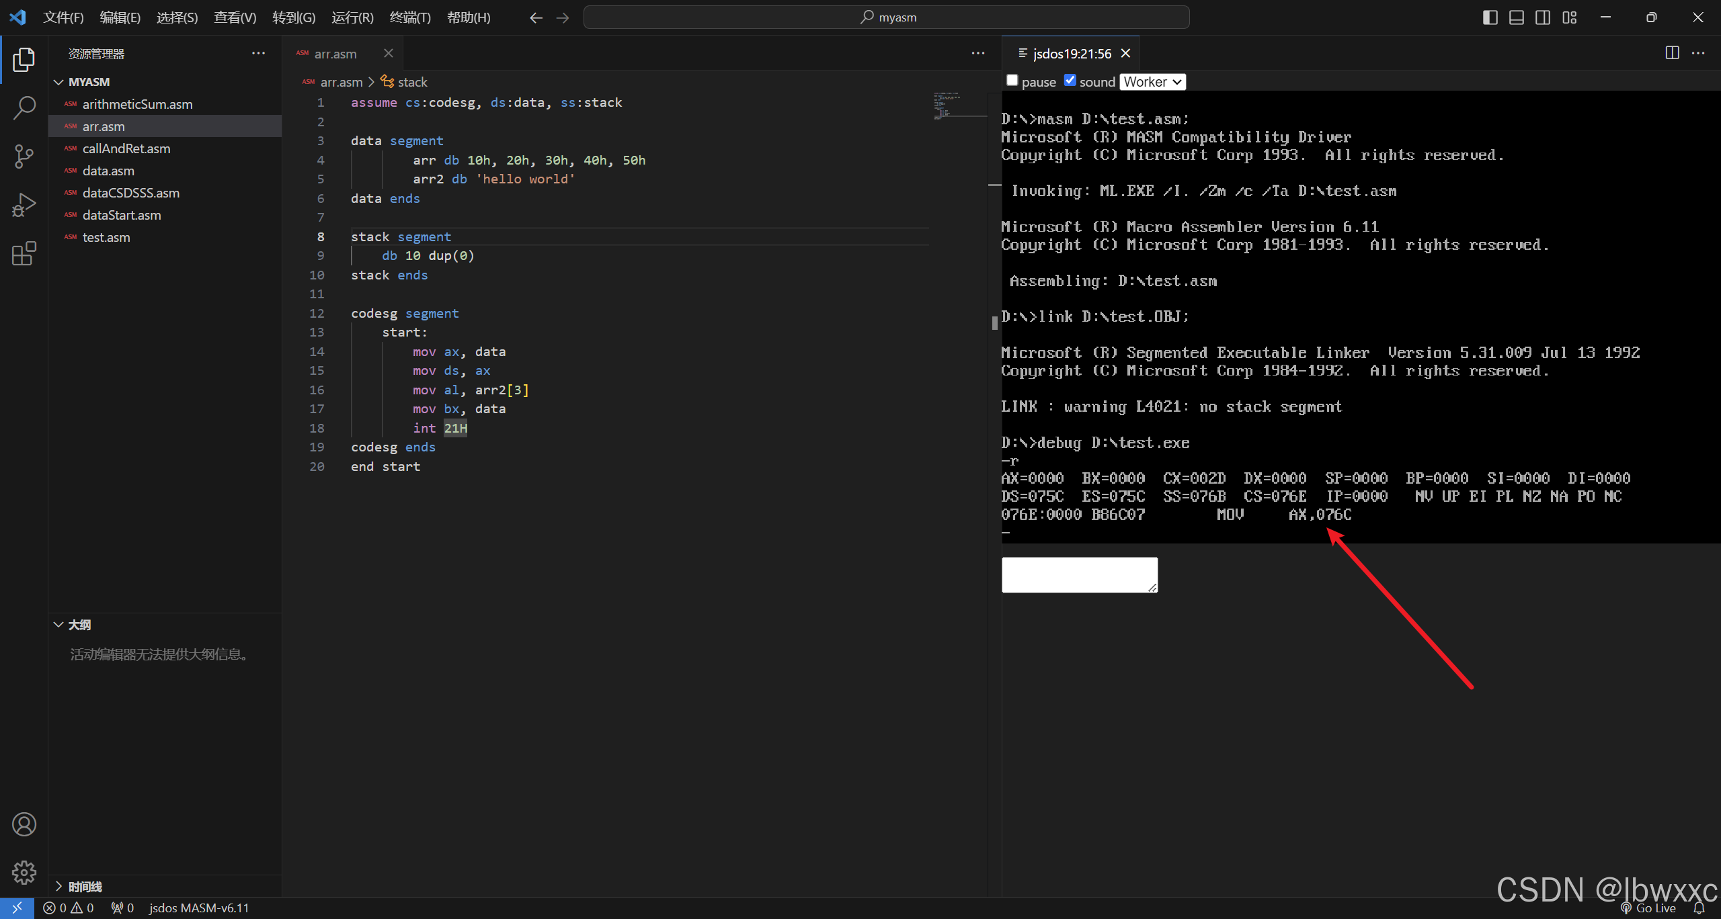The width and height of the screenshot is (1721, 919).
Task: Open the Search view icon
Action: tap(24, 107)
